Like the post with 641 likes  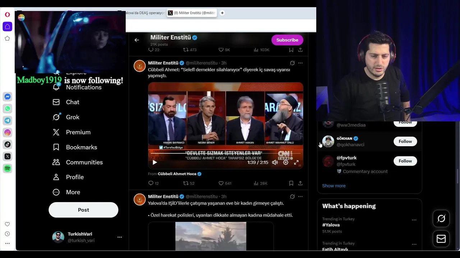point(225,183)
